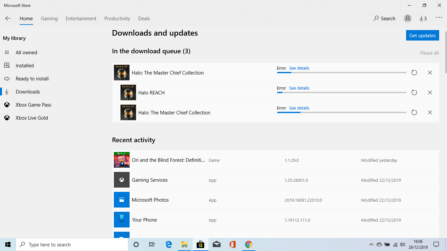Screen dimensions: 447x251
Task: Go back using the back arrow
Action: tap(8, 18)
